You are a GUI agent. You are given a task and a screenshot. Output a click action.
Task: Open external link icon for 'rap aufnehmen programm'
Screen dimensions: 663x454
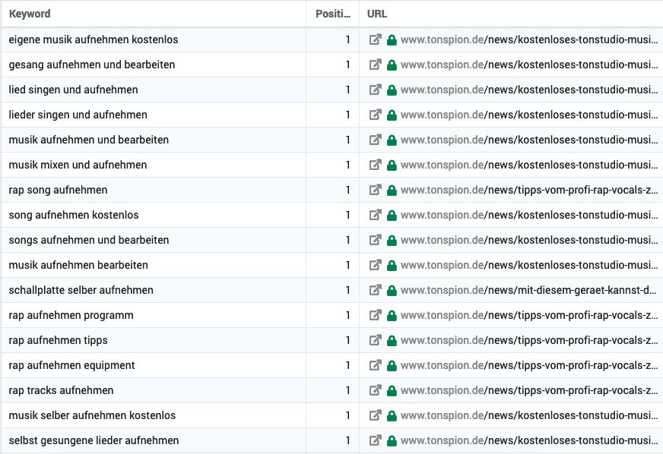pyautogui.click(x=375, y=315)
